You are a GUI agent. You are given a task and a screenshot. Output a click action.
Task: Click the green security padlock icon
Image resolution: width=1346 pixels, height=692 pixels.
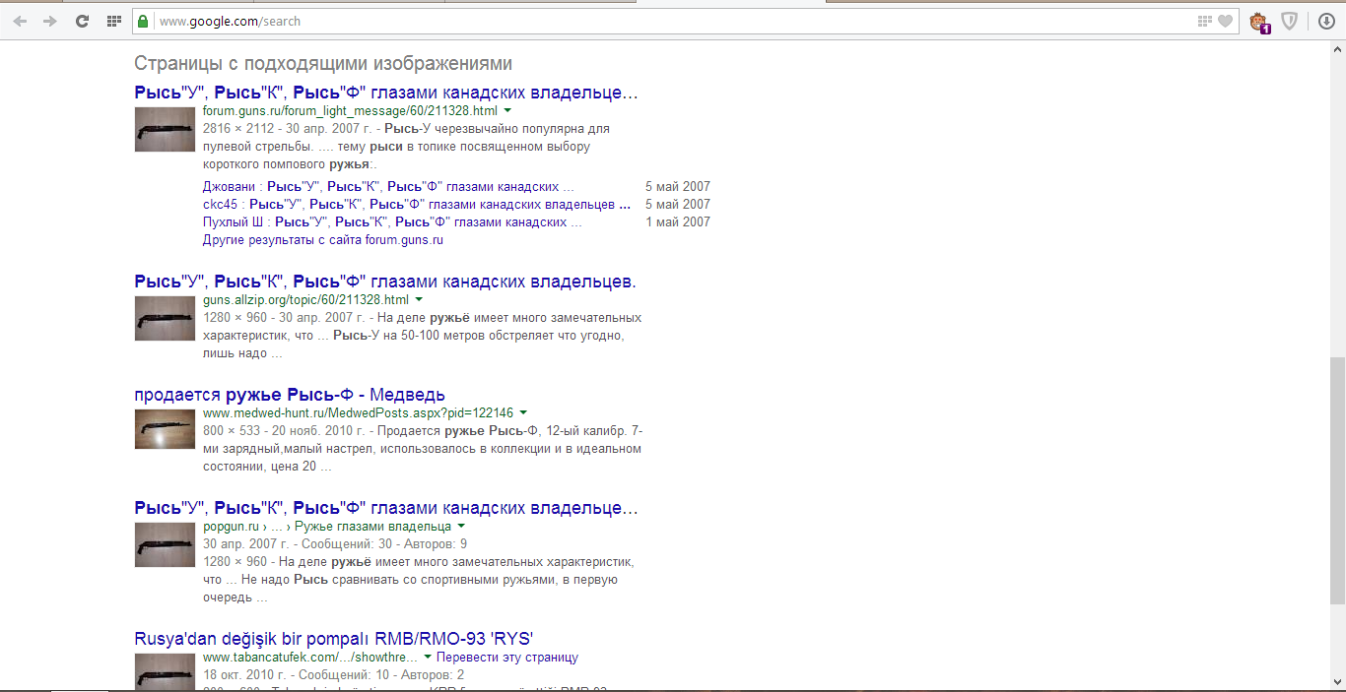coord(144,21)
